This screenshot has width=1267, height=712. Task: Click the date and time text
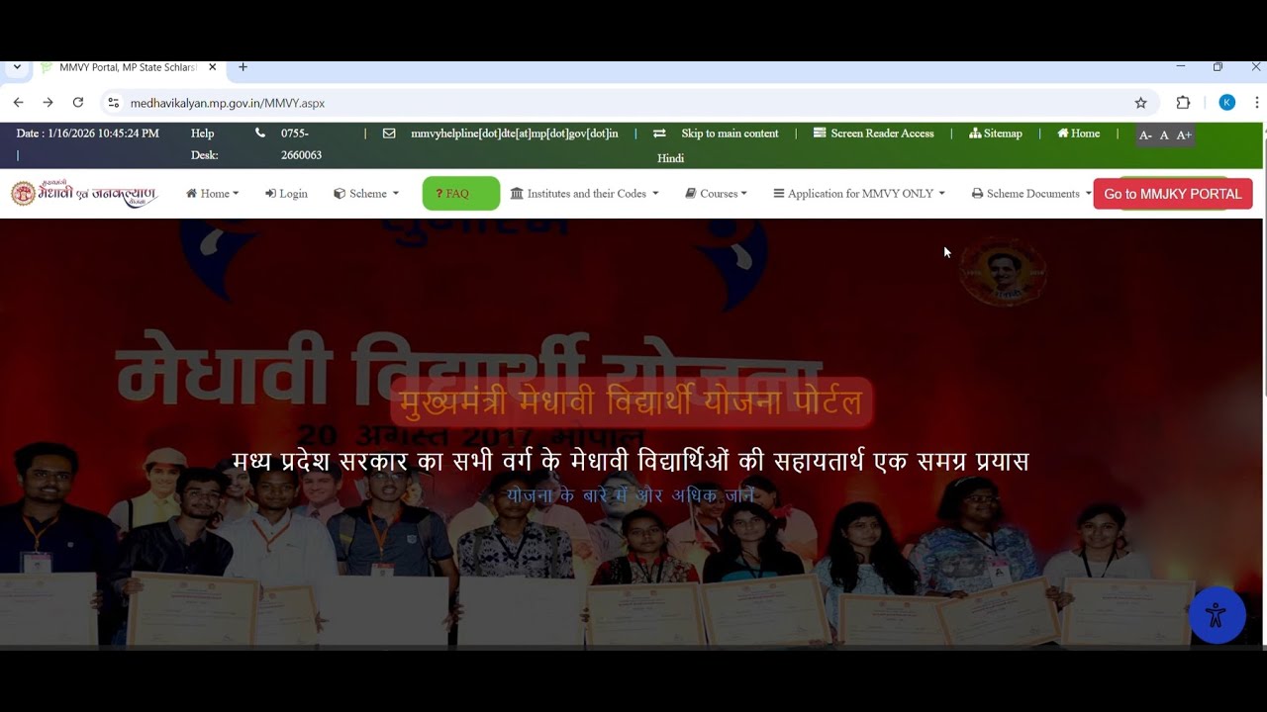(87, 133)
